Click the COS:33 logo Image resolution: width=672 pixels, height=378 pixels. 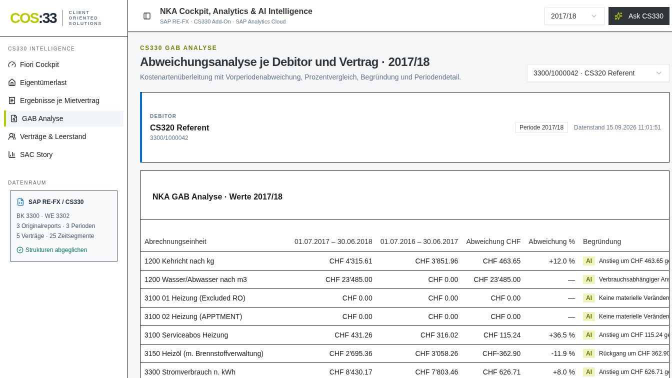[x=33, y=18]
